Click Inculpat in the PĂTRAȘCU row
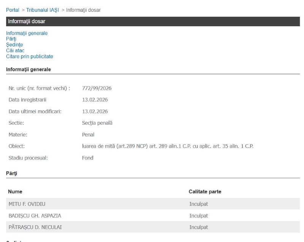This screenshot has height=242, width=304. (199, 227)
